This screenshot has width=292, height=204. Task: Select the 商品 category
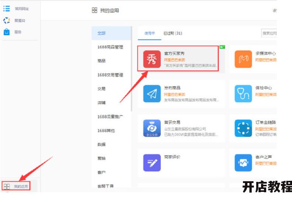pyautogui.click(x=101, y=61)
